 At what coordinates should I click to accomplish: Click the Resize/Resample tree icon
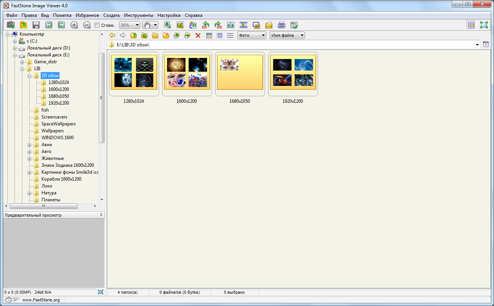click(x=167, y=25)
